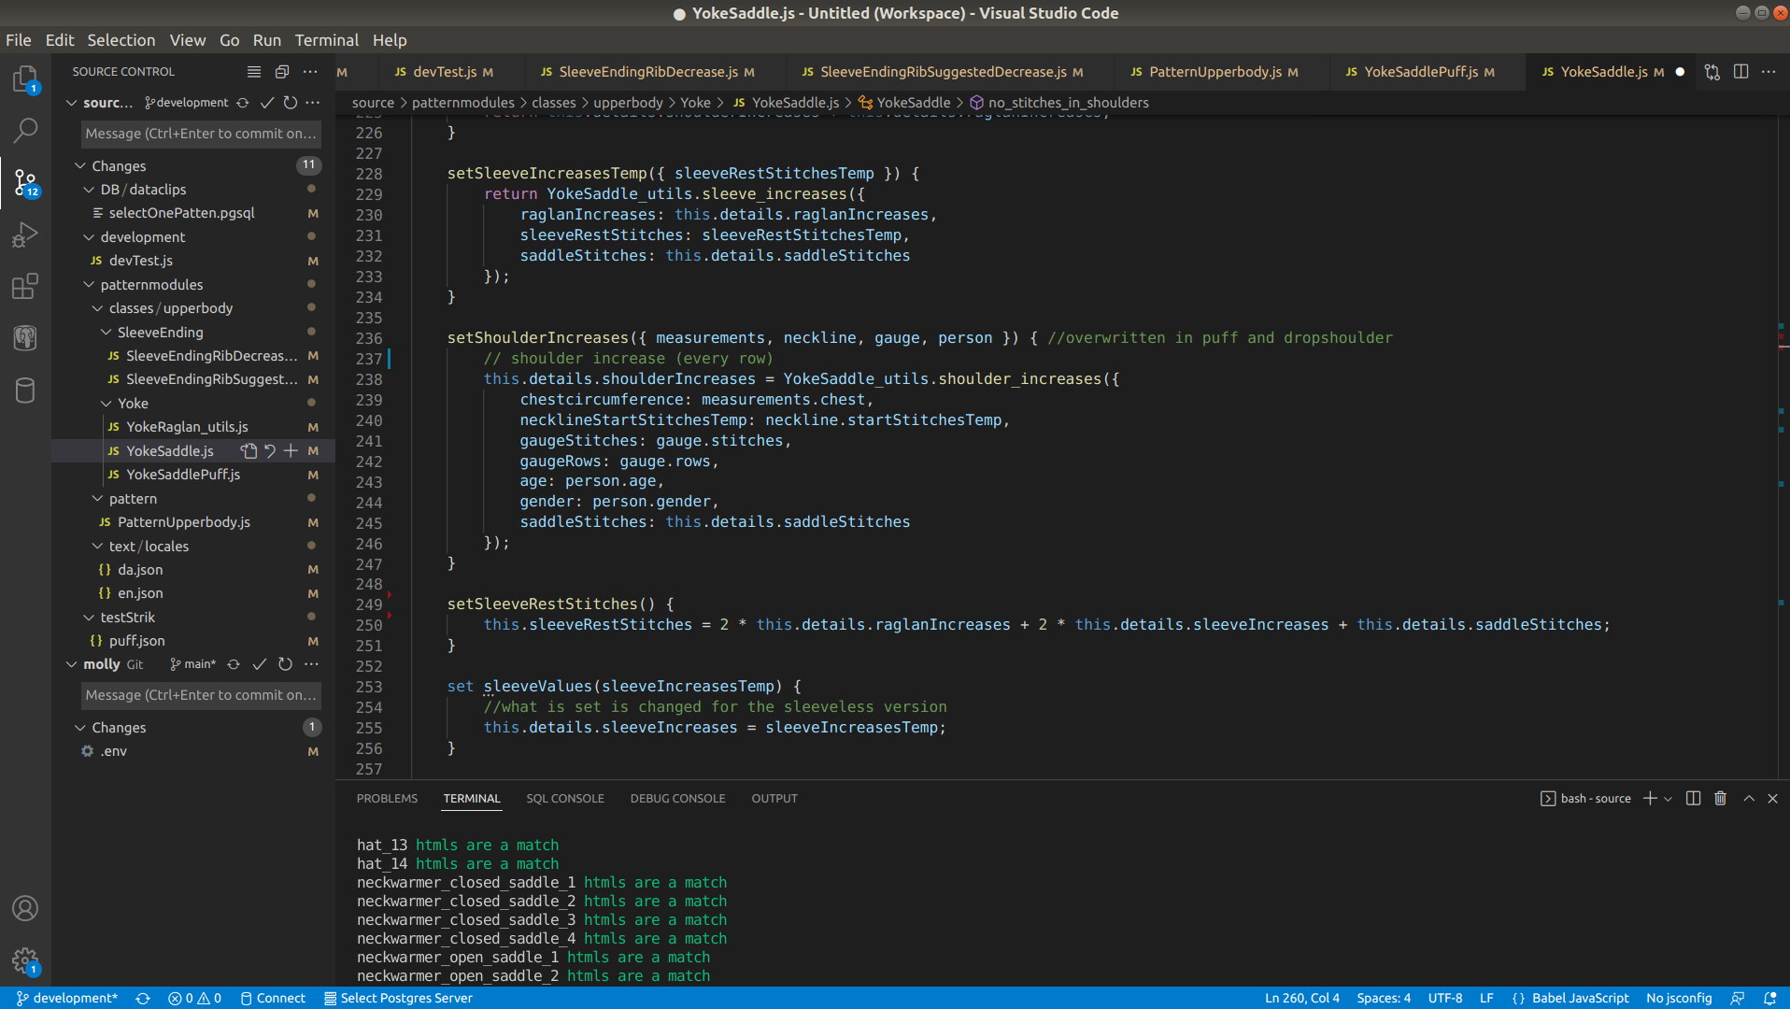Open the Search view in activity bar
The image size is (1790, 1009).
pyautogui.click(x=25, y=131)
